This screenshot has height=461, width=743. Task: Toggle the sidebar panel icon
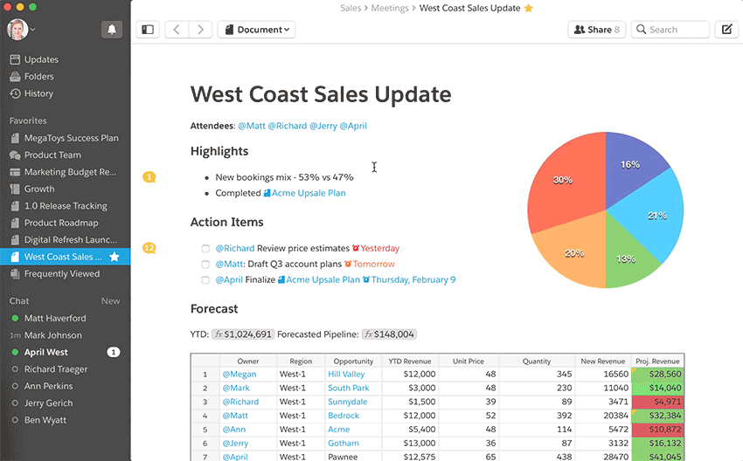tap(148, 30)
